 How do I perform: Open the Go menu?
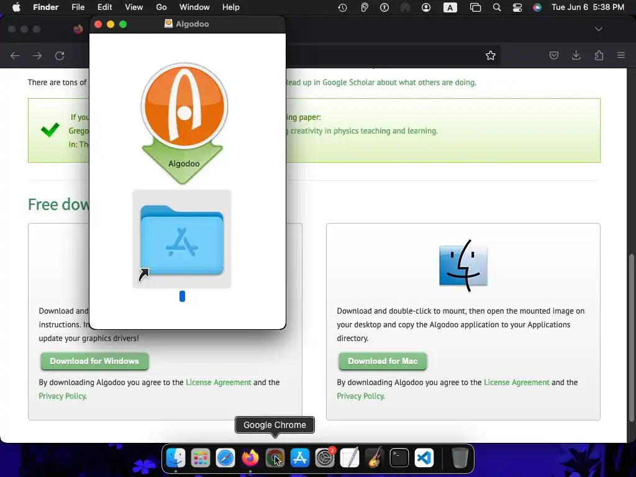coord(161,7)
